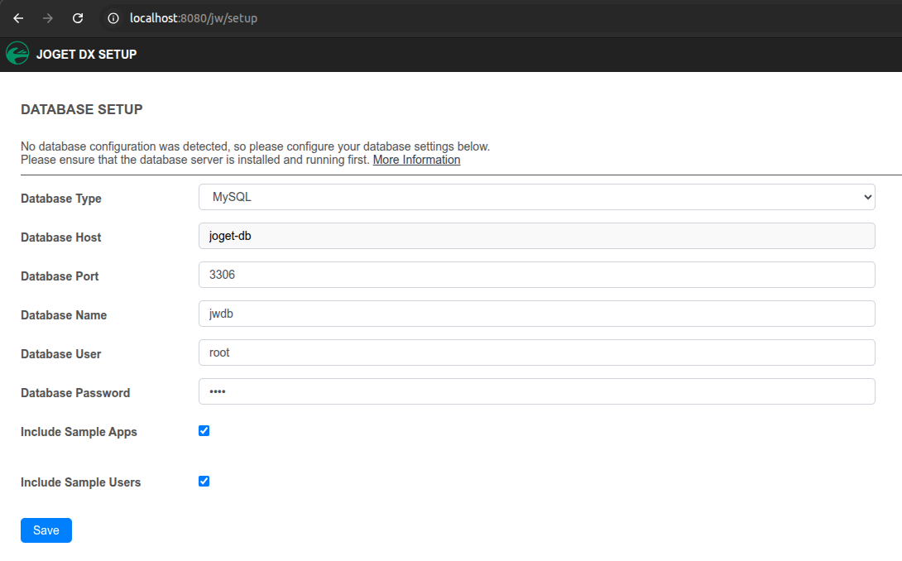Focus the Database Host field with joget-db

pos(537,236)
